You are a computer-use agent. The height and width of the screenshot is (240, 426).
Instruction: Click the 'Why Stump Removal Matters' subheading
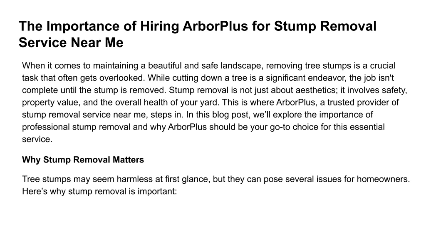click(83, 160)
